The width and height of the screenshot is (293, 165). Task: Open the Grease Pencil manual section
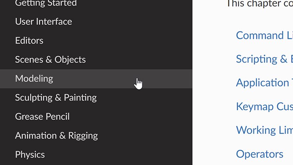coord(42,117)
